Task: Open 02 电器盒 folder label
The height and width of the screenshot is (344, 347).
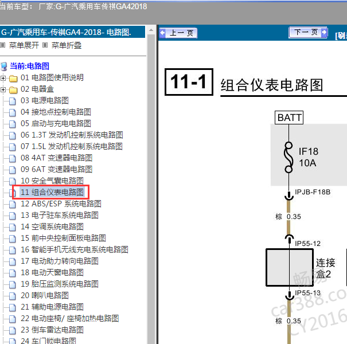Action: click(37, 89)
